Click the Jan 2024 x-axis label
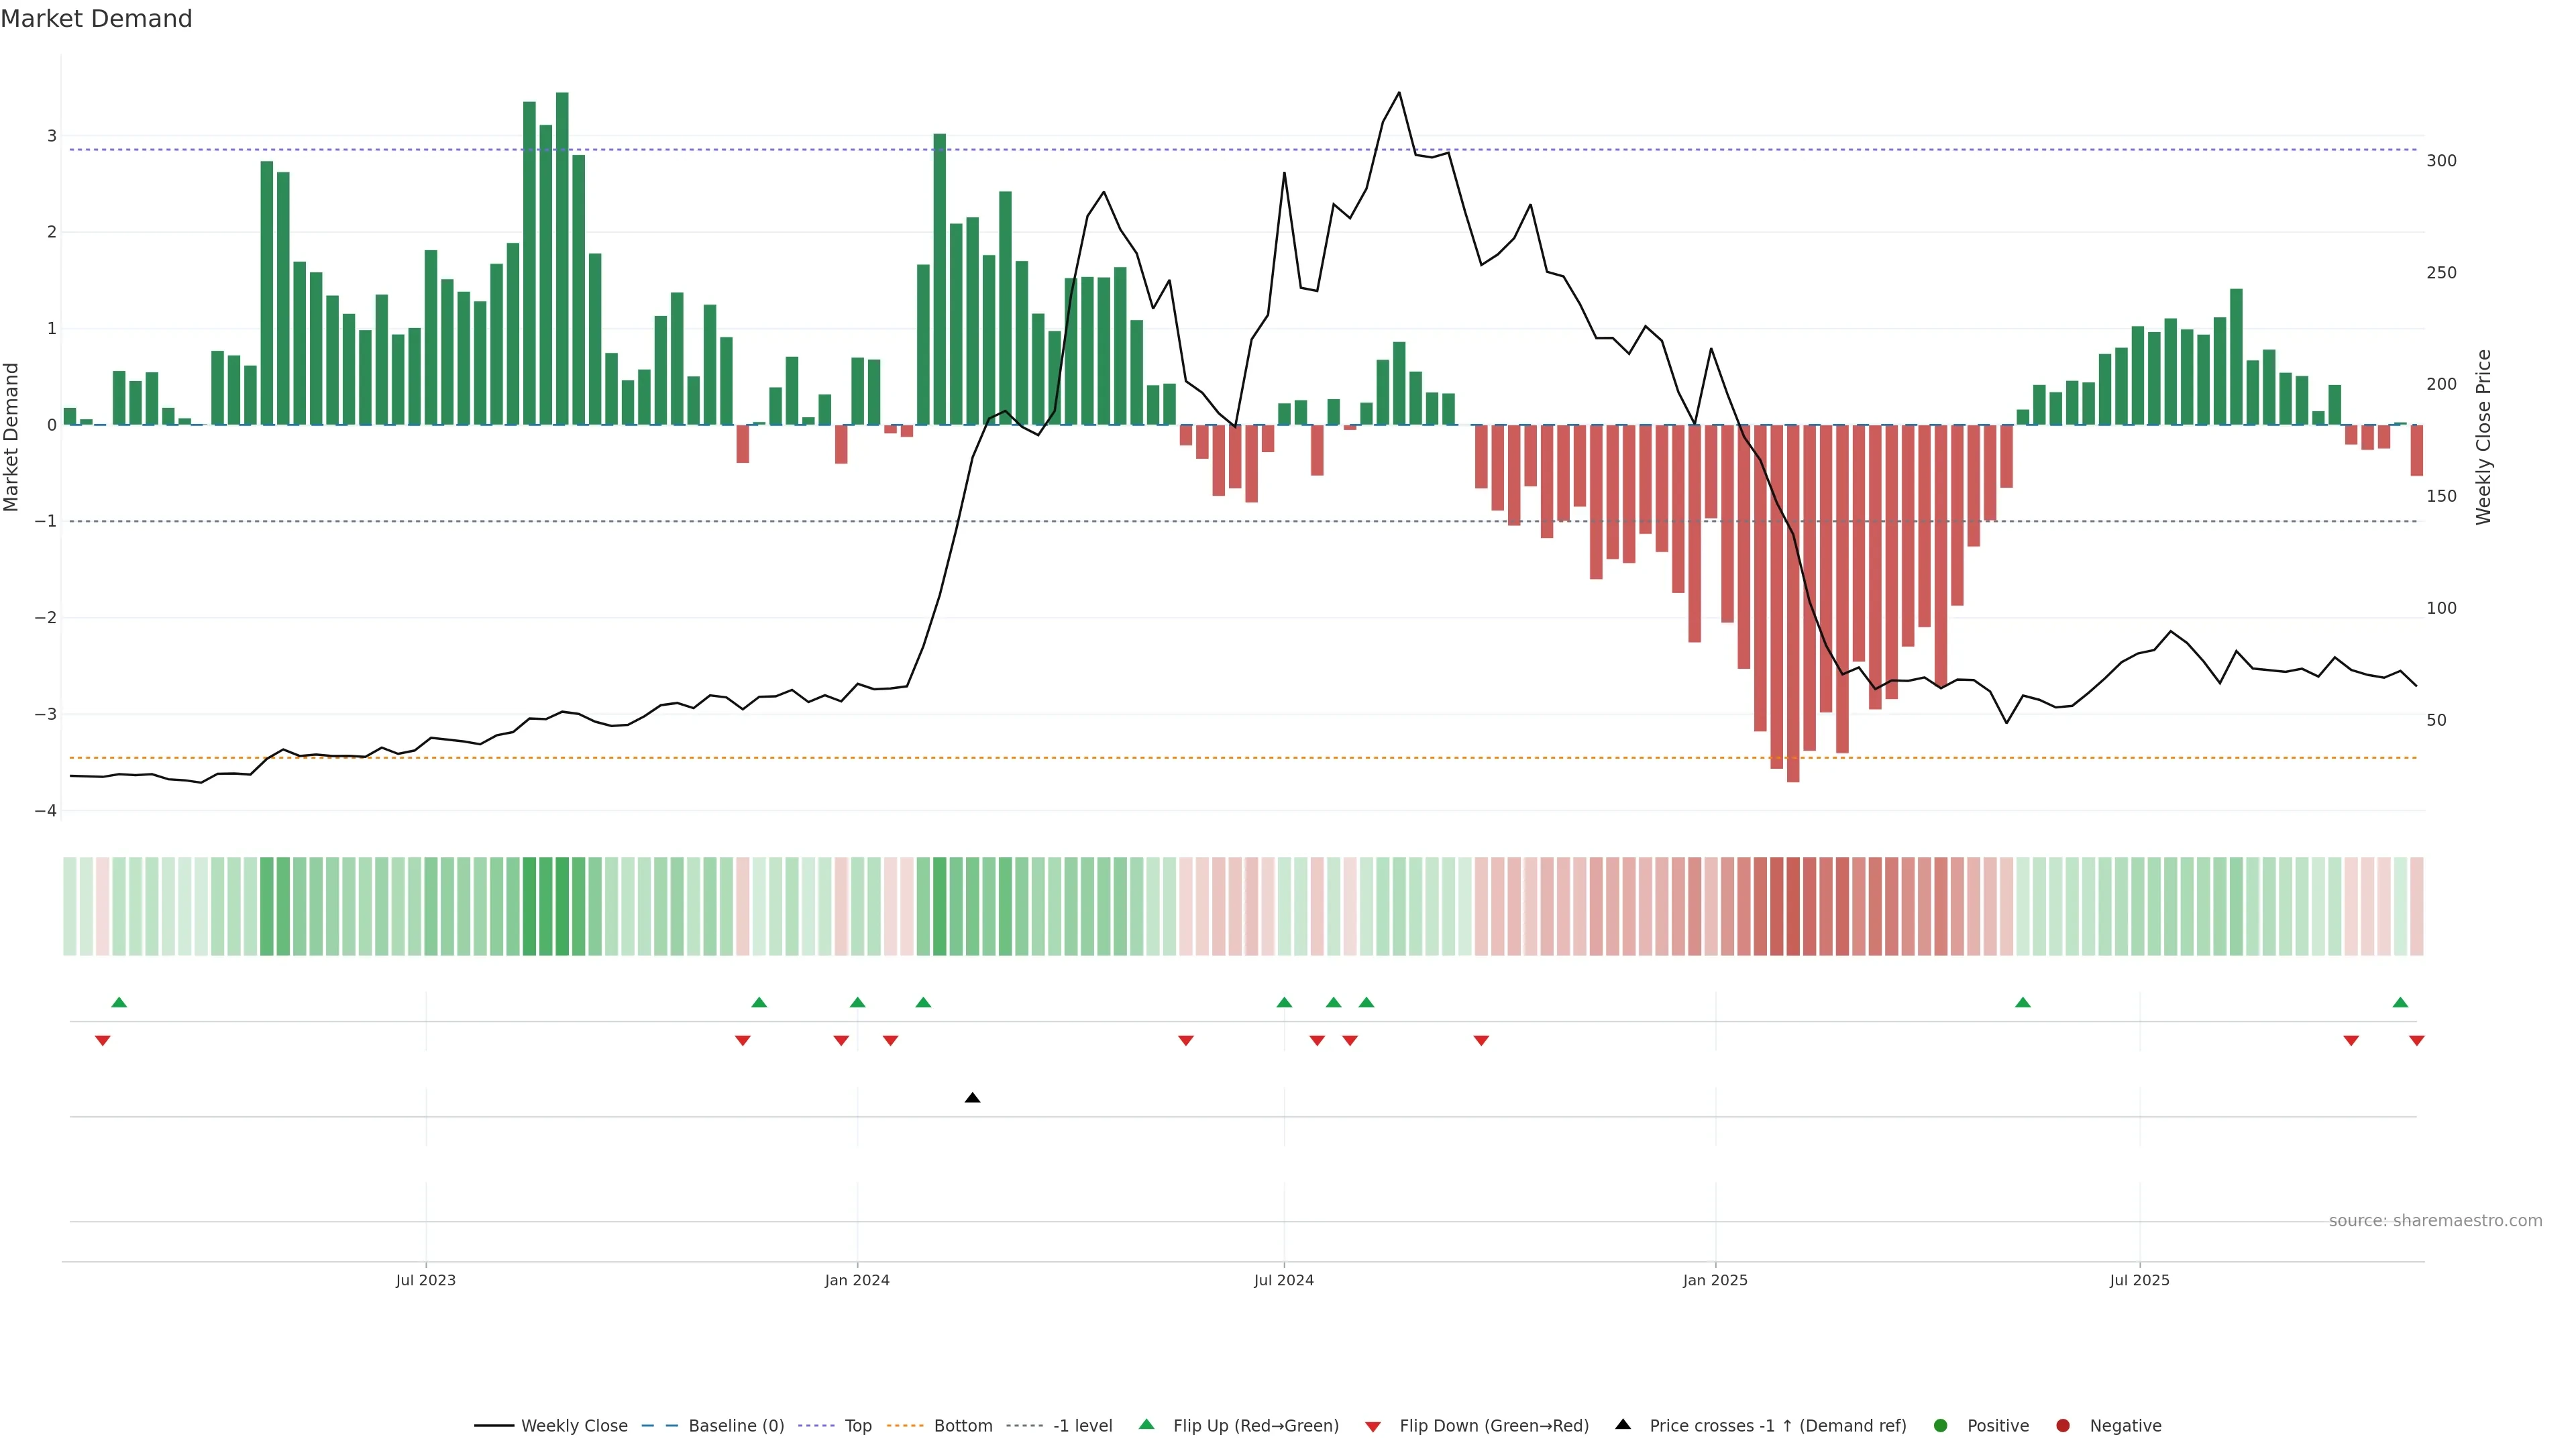 point(857,1280)
